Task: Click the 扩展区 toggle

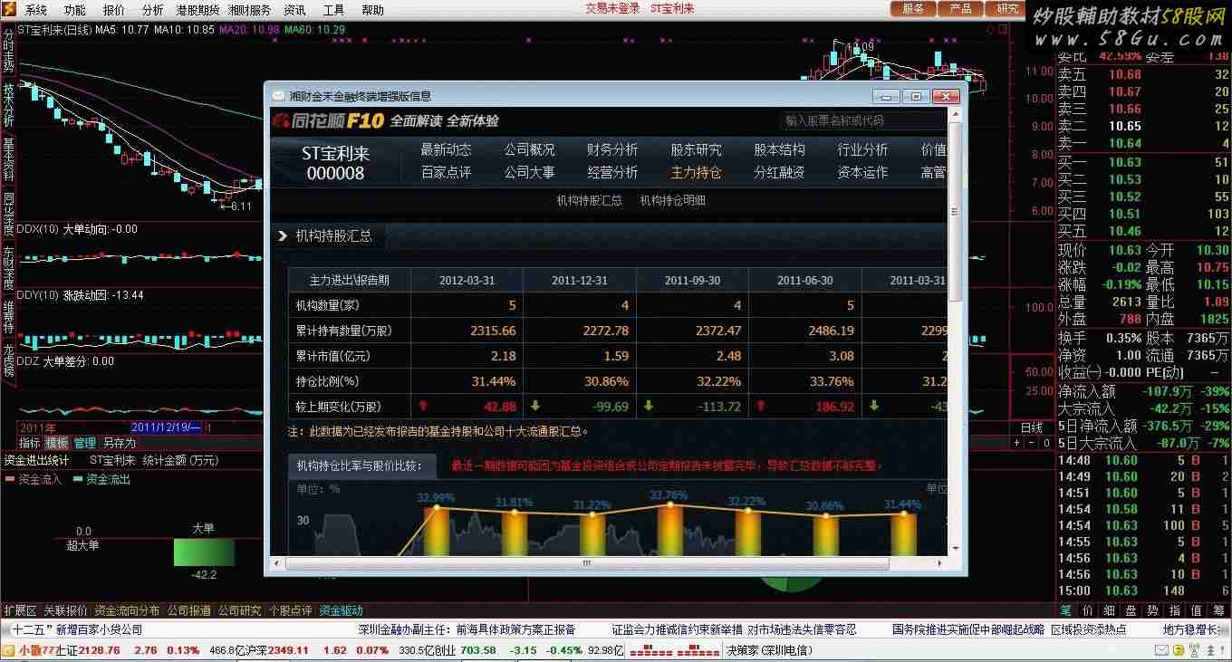Action: 20,610
